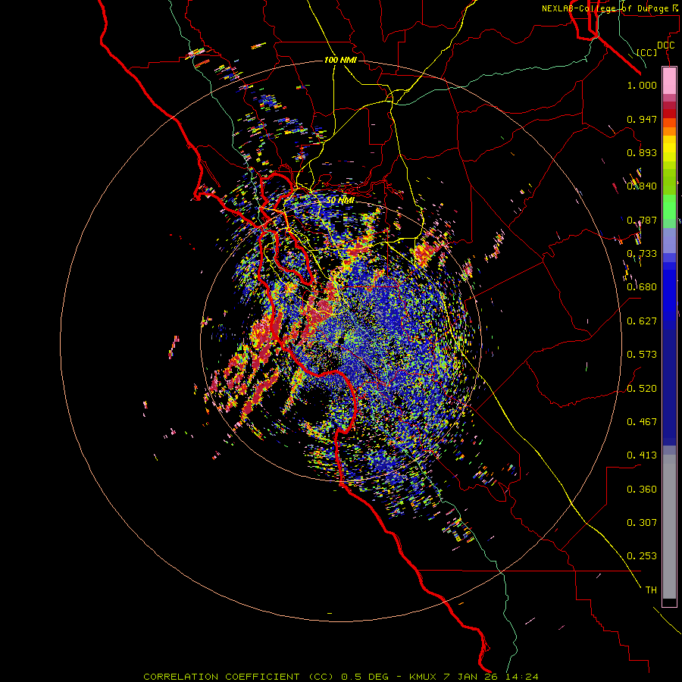This screenshot has width=682, height=682.
Task: Click the 0.307 legend value
Action: pos(642,523)
